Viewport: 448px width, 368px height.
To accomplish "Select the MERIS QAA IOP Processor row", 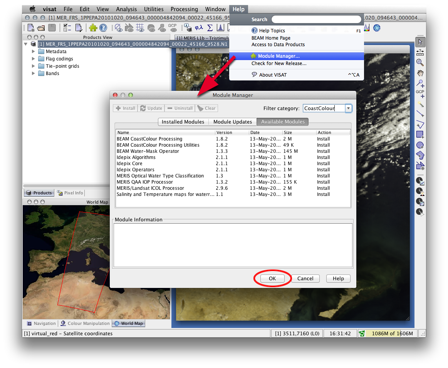I will [233, 182].
